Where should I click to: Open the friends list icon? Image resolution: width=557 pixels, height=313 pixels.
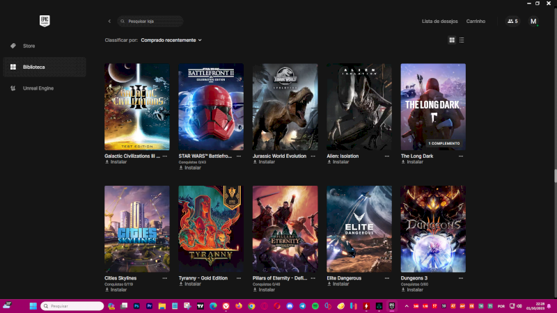pyautogui.click(x=512, y=22)
